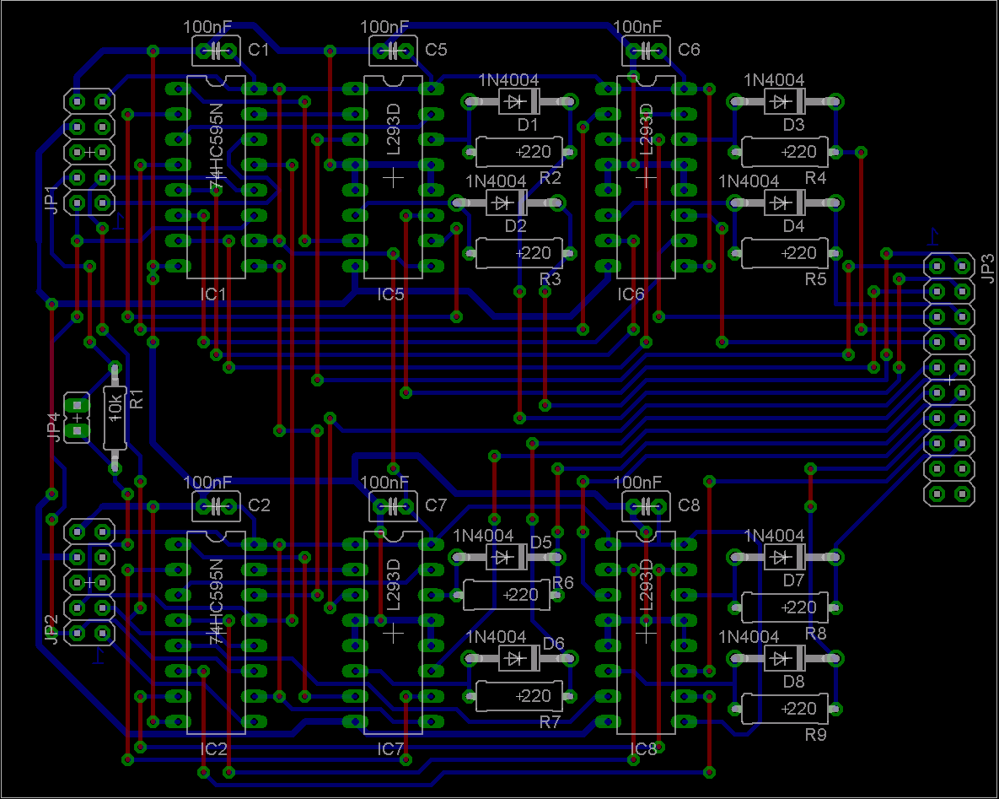
Task: Select diode D7 symbol
Action: (785, 558)
